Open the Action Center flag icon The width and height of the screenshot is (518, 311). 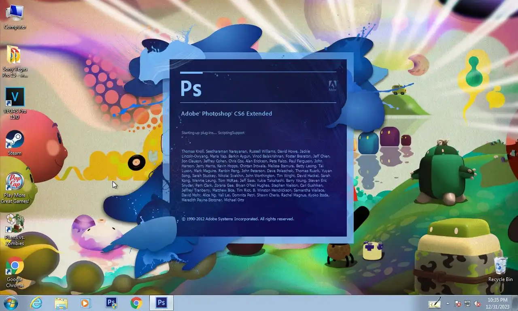click(x=458, y=303)
